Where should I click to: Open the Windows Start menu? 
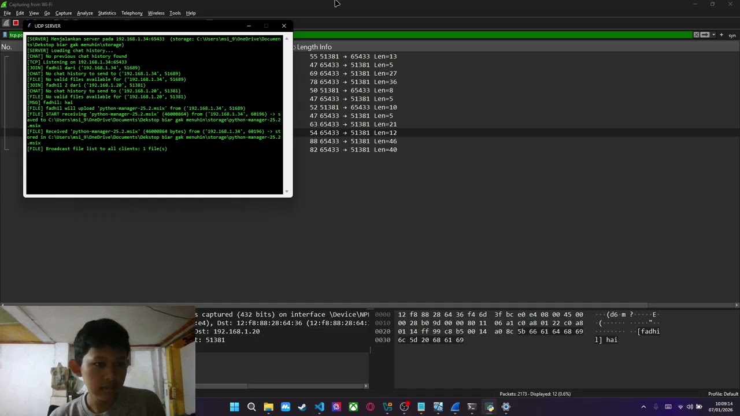[234, 407]
